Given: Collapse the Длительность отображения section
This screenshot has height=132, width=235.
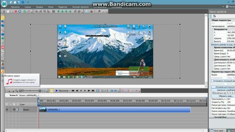Looking at the screenshot, I should 213,59.
